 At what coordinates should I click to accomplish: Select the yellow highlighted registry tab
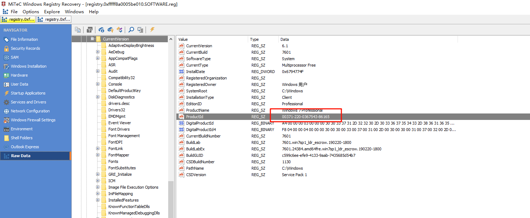[x=18, y=19]
